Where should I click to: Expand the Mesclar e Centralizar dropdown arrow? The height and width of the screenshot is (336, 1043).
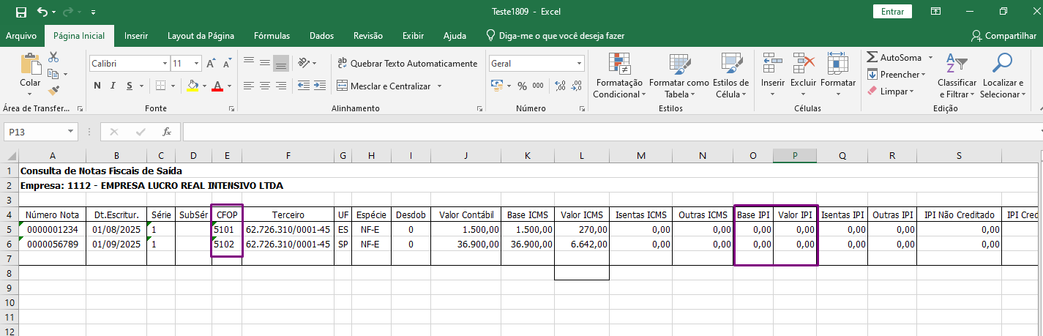440,86
